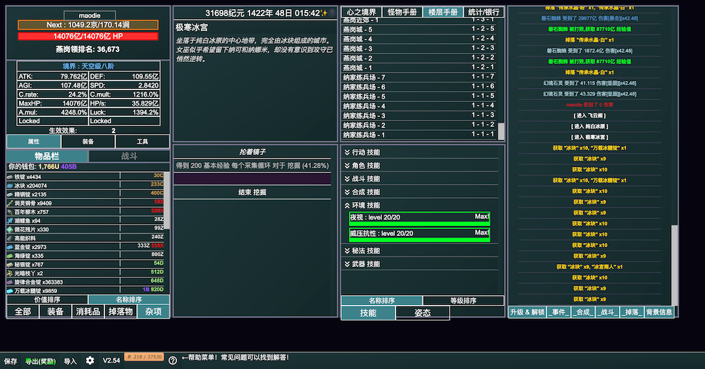Click the 湖鲤鱼 fish item icon
The width and height of the screenshot is (705, 369).
(11, 220)
